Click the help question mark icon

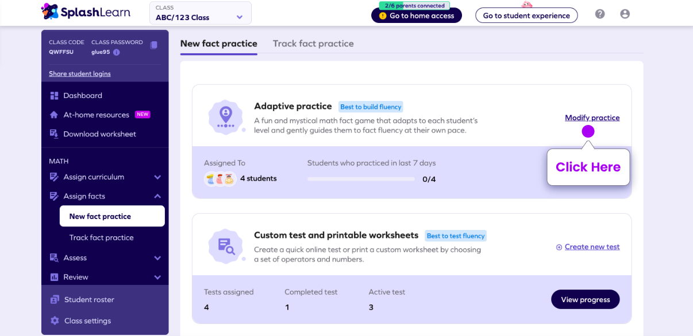pos(600,14)
